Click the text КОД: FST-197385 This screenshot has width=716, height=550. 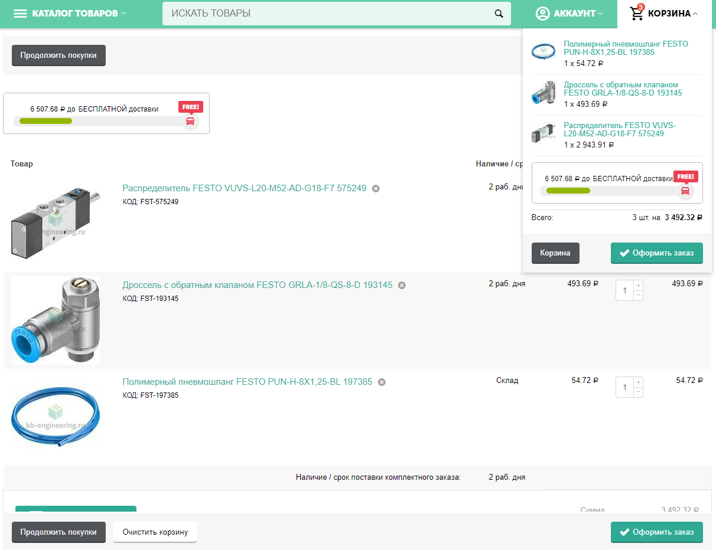coord(151,395)
